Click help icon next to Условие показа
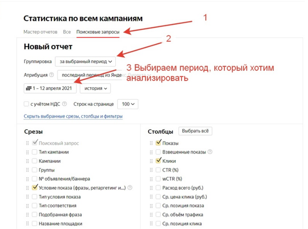308x229 pixels. point(130,188)
